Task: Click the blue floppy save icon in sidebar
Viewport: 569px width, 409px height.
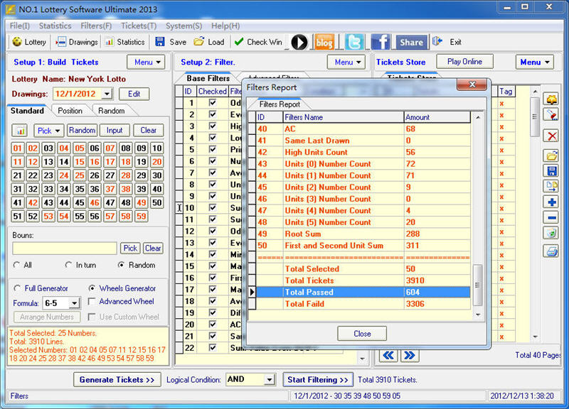Action: point(552,171)
